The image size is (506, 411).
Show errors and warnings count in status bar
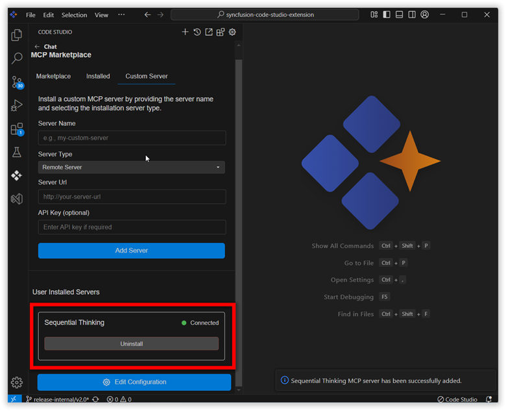tap(119, 399)
